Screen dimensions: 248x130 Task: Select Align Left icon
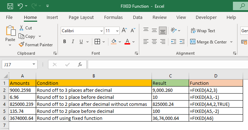[x=146, y=42]
